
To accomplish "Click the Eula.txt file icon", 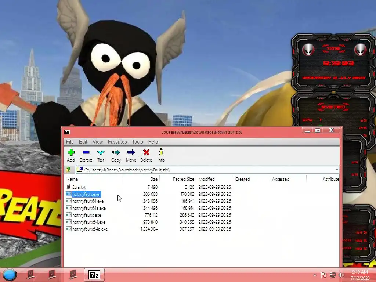I will click(x=69, y=187).
